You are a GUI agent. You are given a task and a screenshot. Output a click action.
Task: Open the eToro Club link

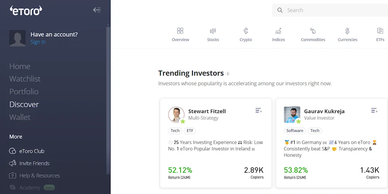32,151
